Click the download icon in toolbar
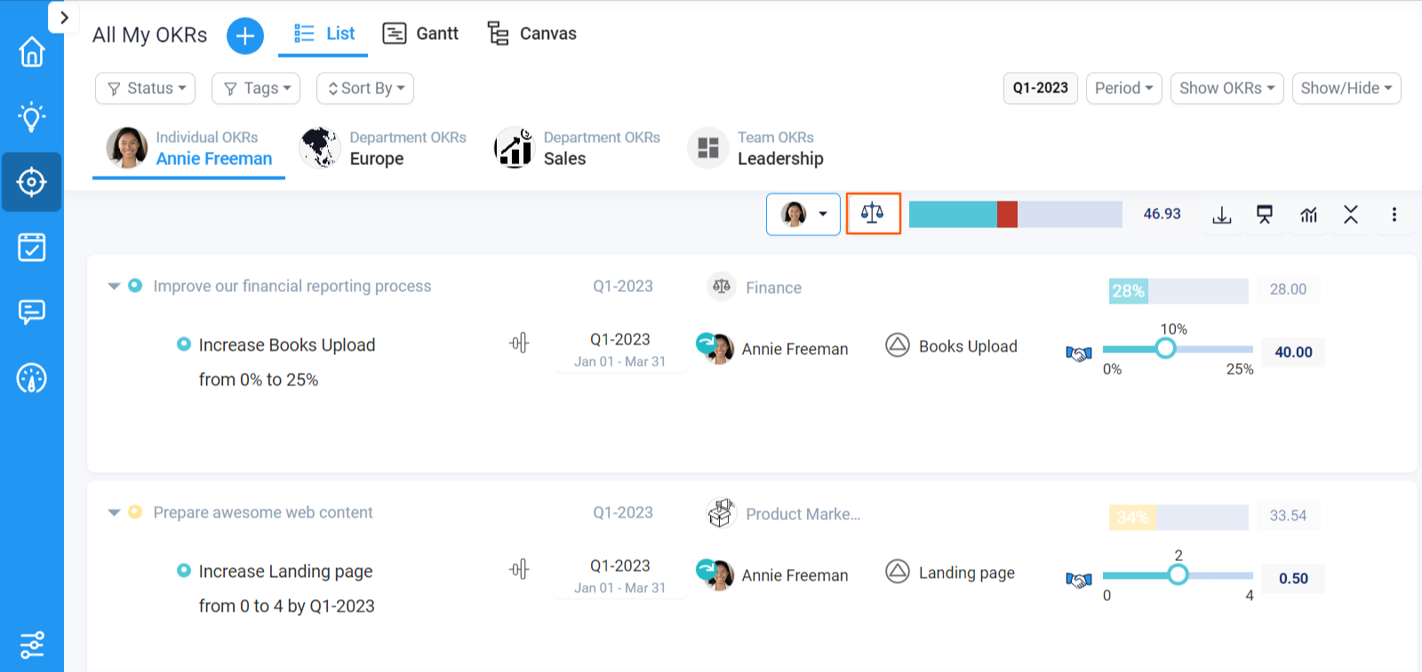The width and height of the screenshot is (1422, 672). (x=1222, y=215)
